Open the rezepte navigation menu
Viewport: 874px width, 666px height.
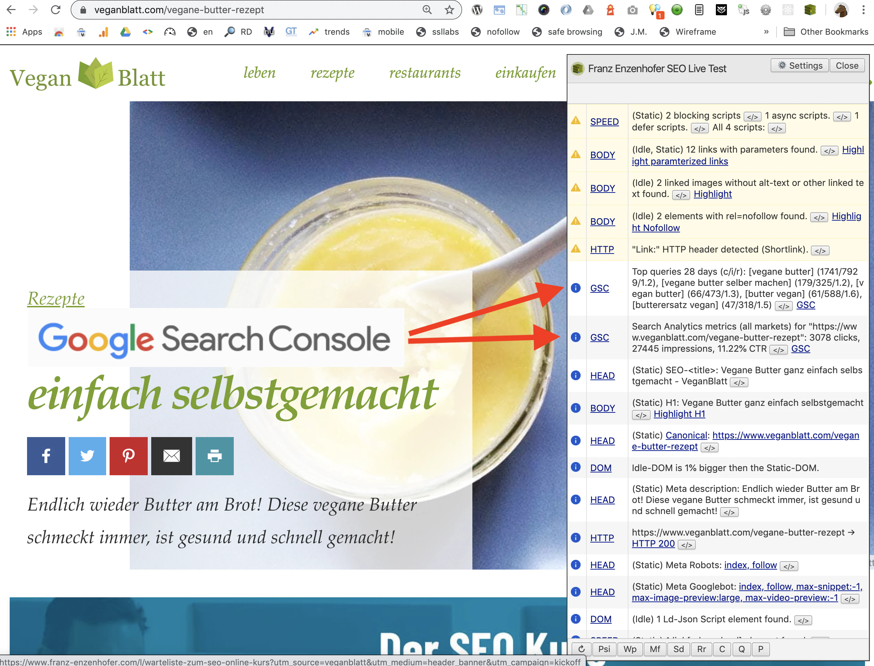pos(333,72)
